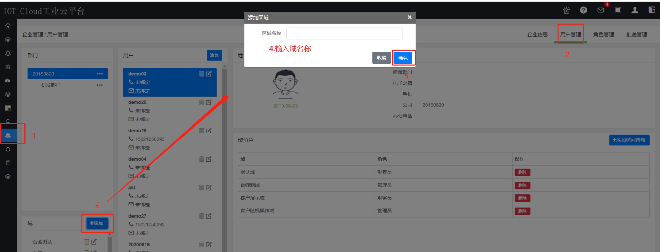Toggle the fullscreen icon in top bar
660x252 pixels.
coord(618,10)
